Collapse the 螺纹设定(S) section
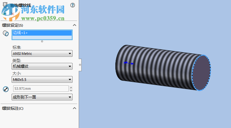This screenshot has height=128, width=231. [x=75, y=25]
